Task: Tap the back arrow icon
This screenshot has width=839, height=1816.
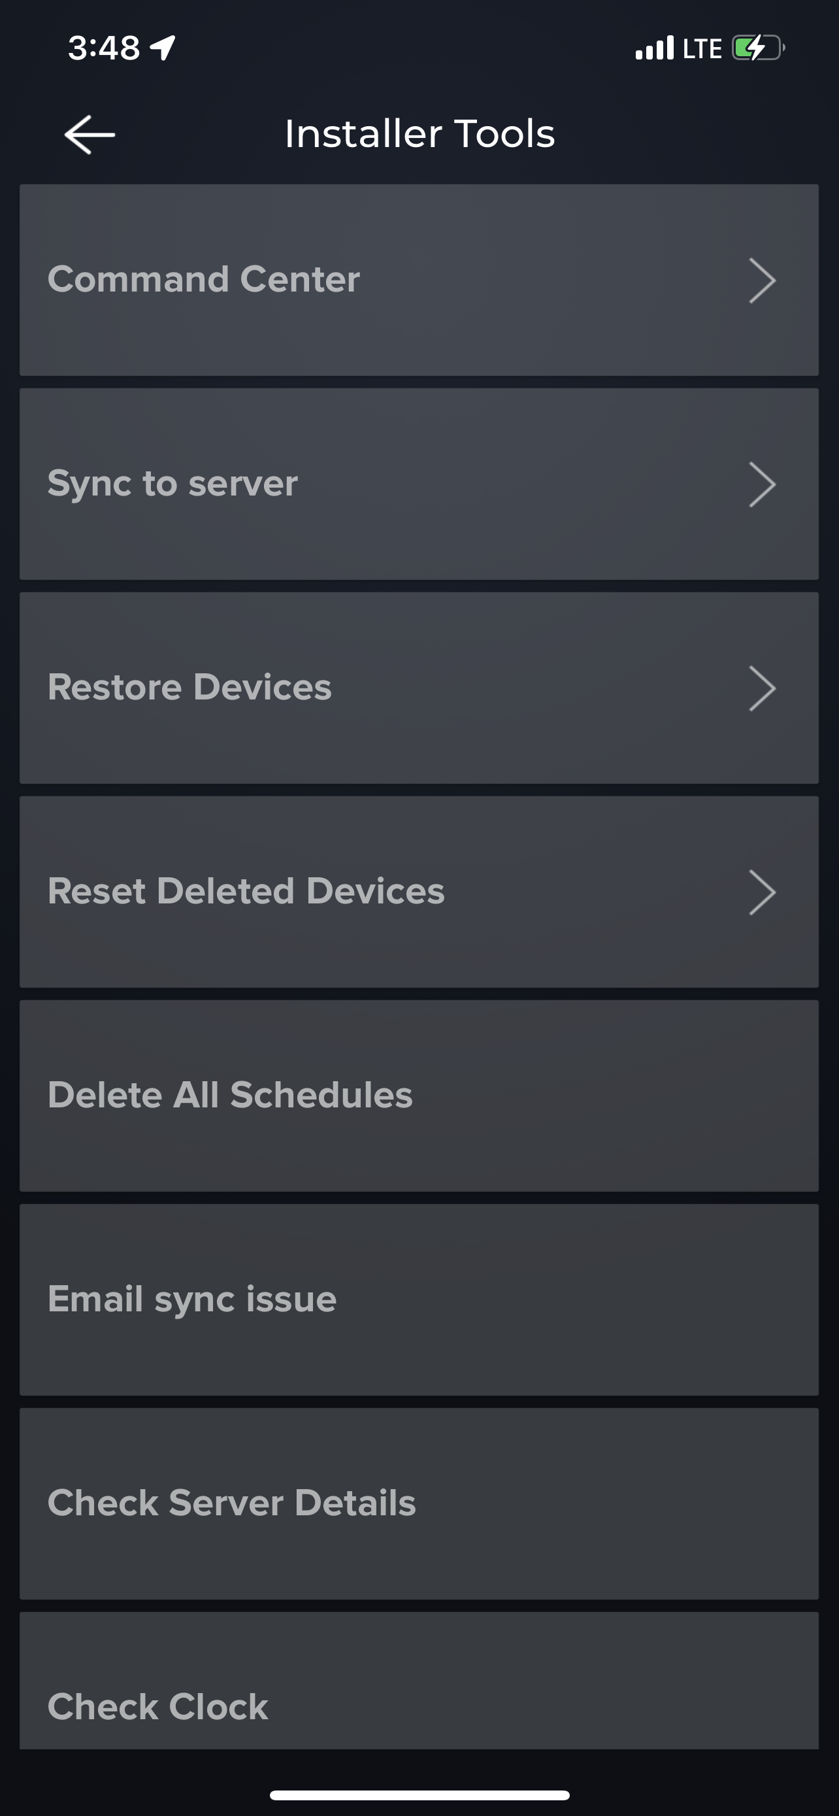Action: (90, 134)
